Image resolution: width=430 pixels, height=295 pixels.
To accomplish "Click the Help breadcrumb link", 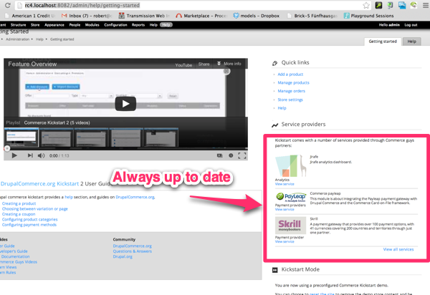I will (39, 39).
